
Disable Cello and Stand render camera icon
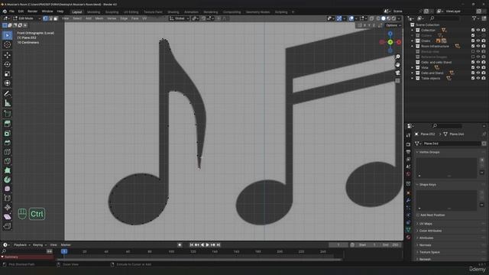[x=484, y=73]
